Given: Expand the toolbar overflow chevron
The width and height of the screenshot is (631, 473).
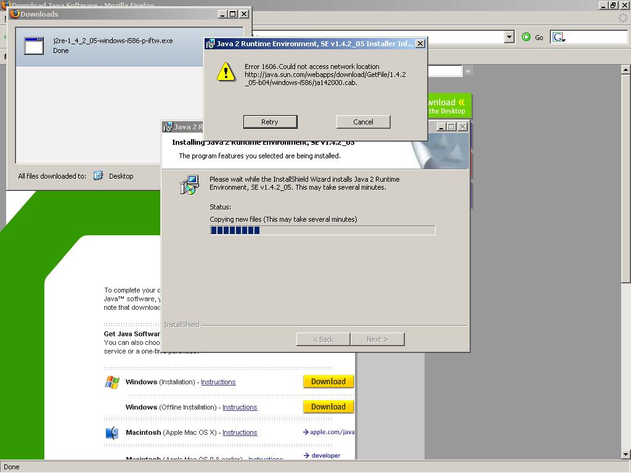Looking at the screenshot, I should click(x=468, y=71).
